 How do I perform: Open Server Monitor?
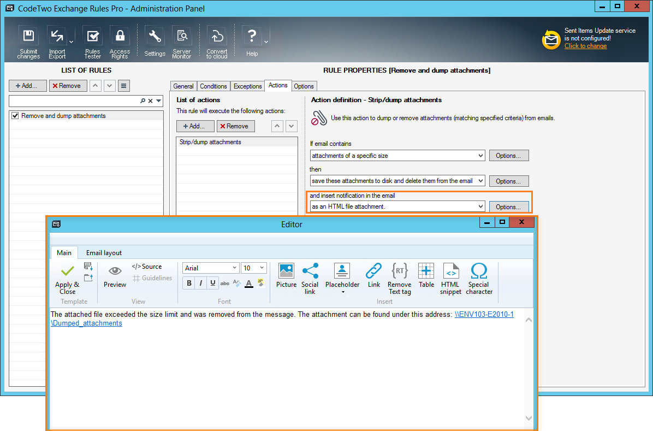(182, 43)
